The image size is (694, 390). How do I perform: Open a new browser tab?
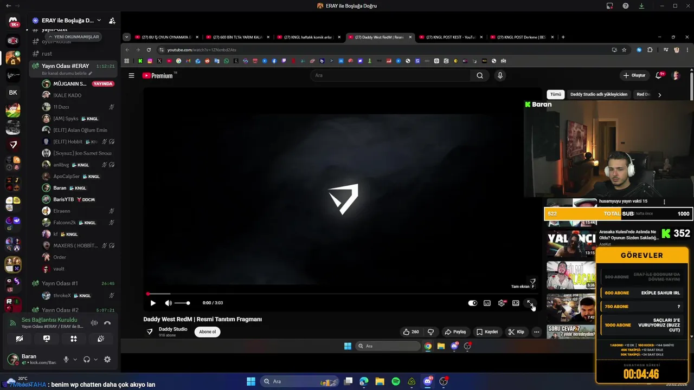(x=563, y=37)
